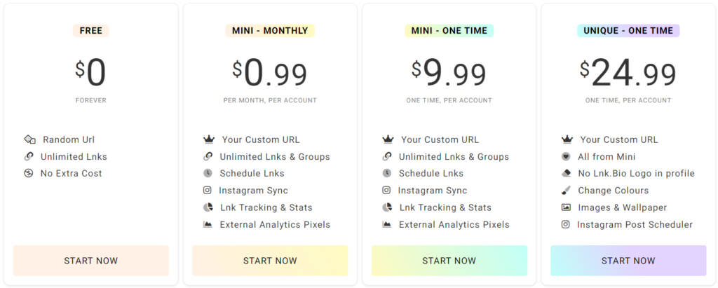Click the picture icon beside Images & Wallpaper
The width and height of the screenshot is (718, 288).
pos(566,207)
